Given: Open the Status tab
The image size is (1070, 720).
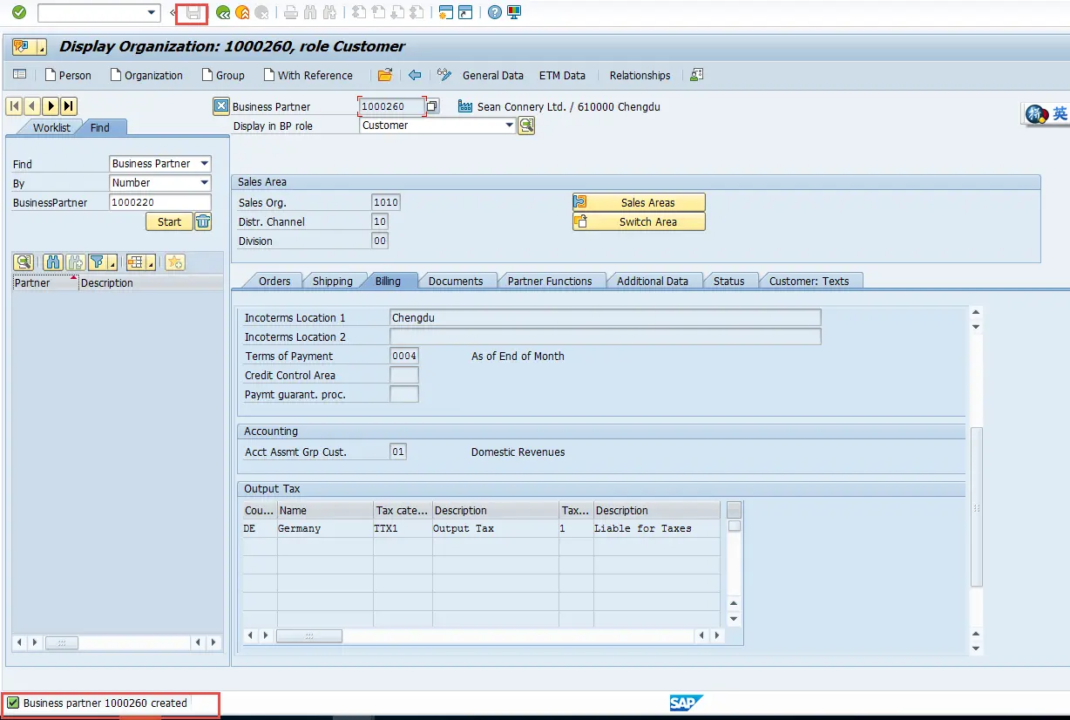Looking at the screenshot, I should pos(729,281).
